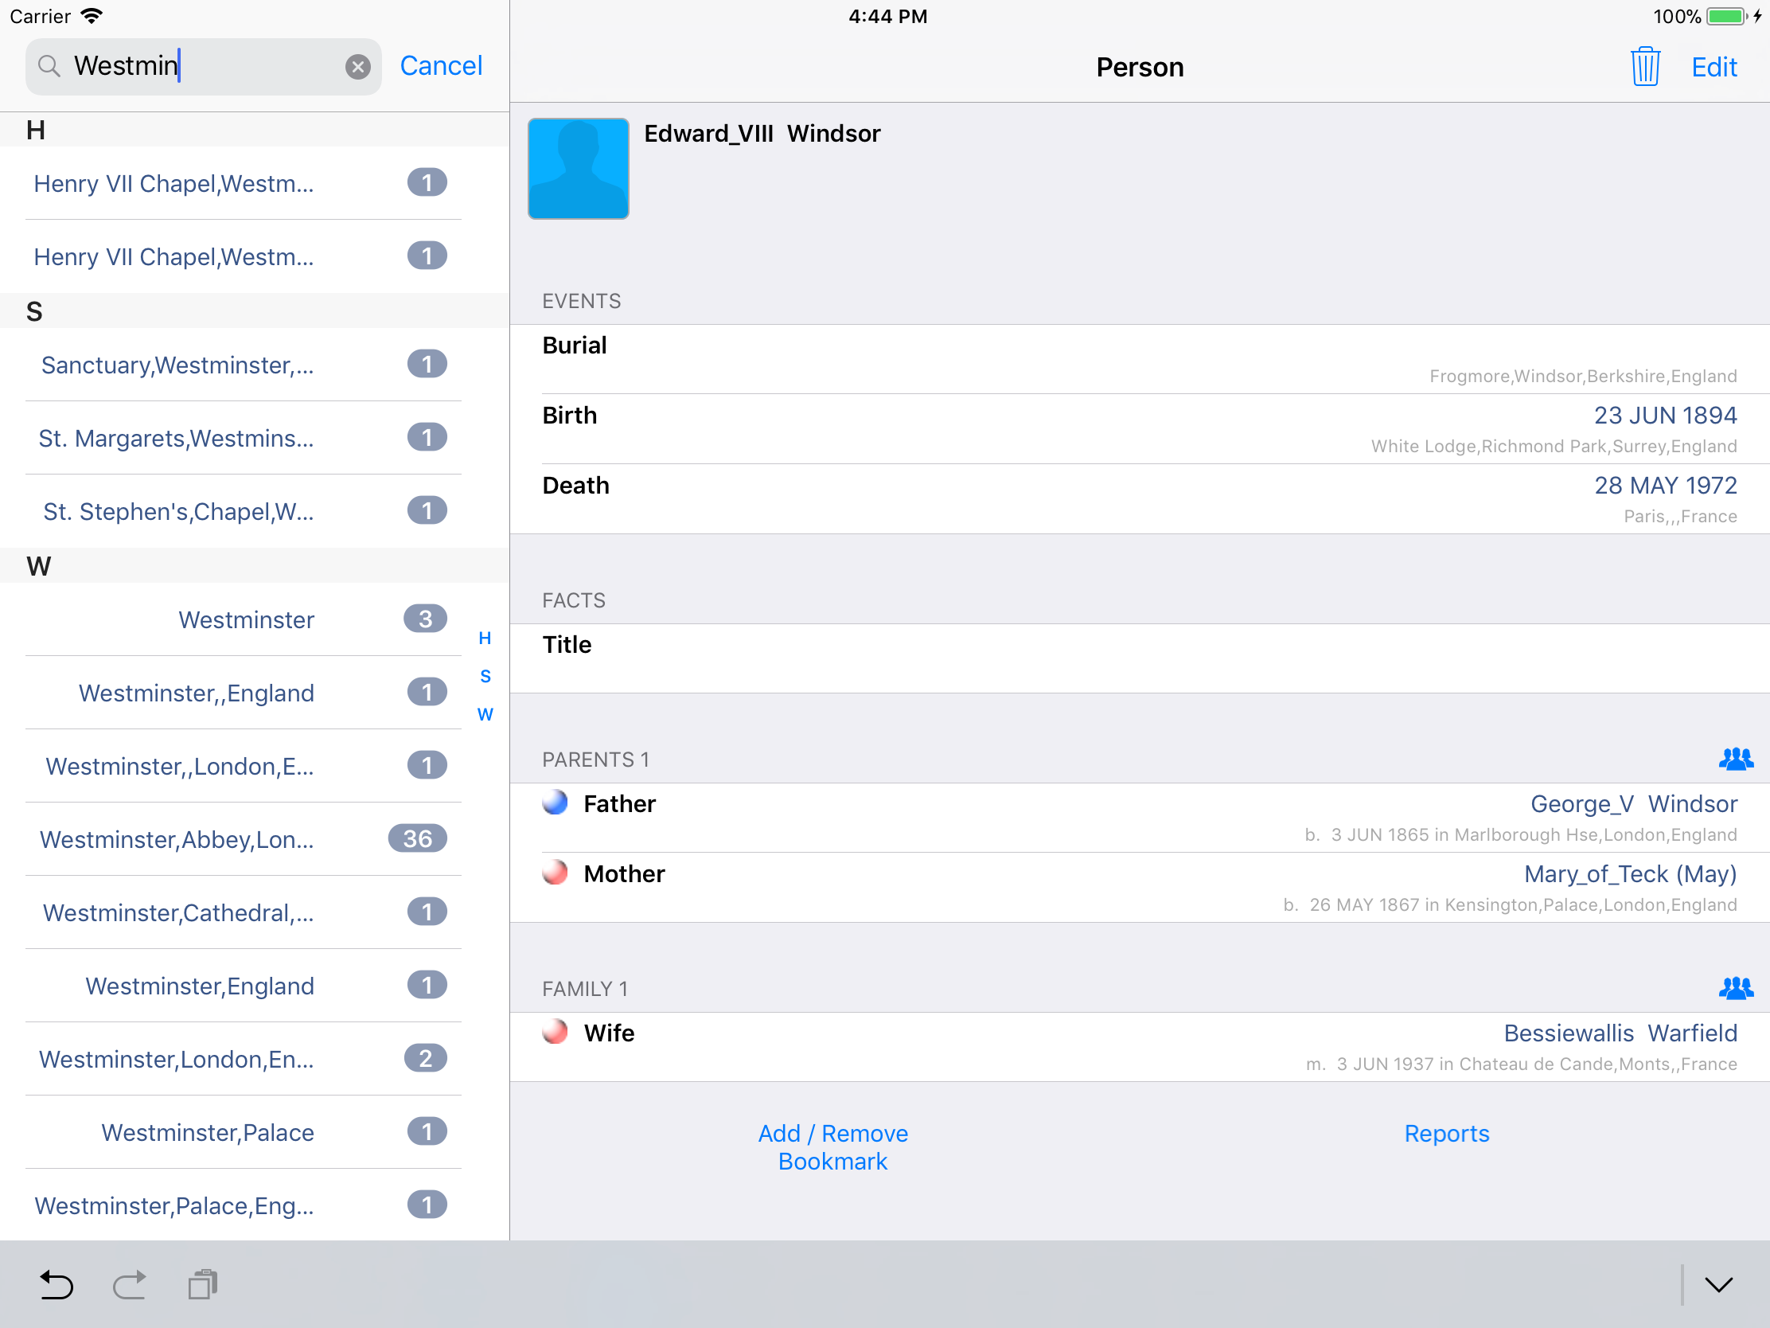Open Parents 1 family group icon
The height and width of the screenshot is (1328, 1770).
click(x=1735, y=758)
